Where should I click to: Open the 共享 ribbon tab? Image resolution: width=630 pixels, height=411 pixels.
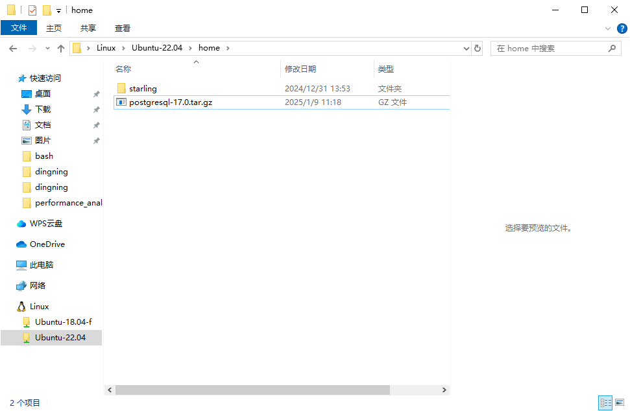88,28
